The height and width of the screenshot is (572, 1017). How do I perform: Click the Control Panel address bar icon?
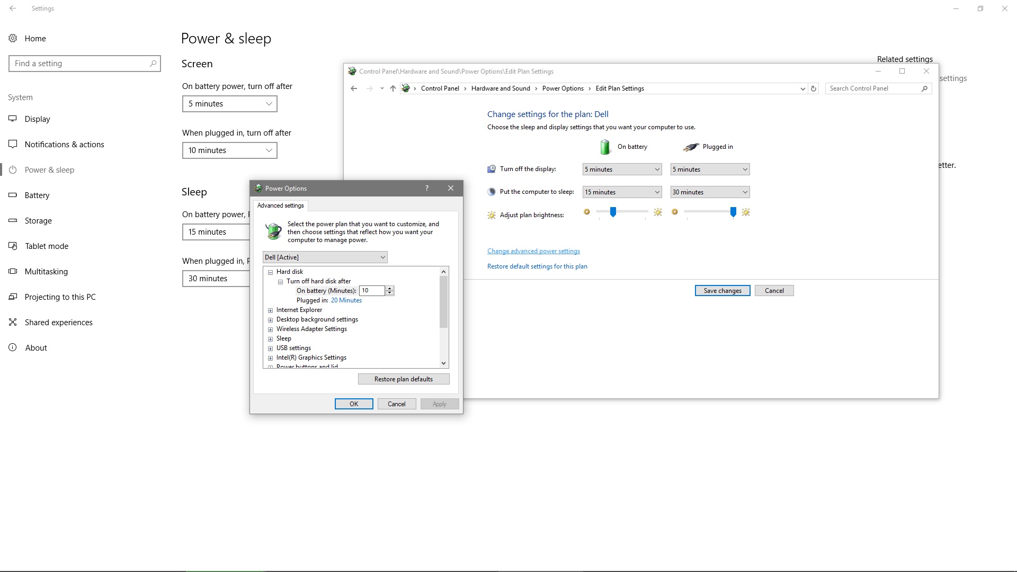pos(406,88)
